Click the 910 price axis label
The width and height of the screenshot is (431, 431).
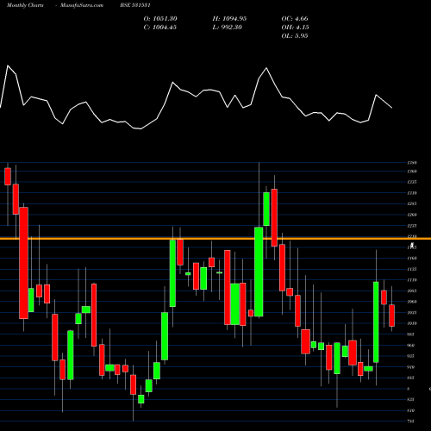pyautogui.click(x=411, y=367)
